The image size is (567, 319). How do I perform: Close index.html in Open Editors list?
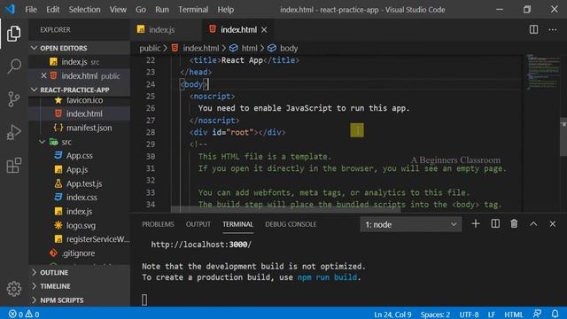(x=43, y=75)
